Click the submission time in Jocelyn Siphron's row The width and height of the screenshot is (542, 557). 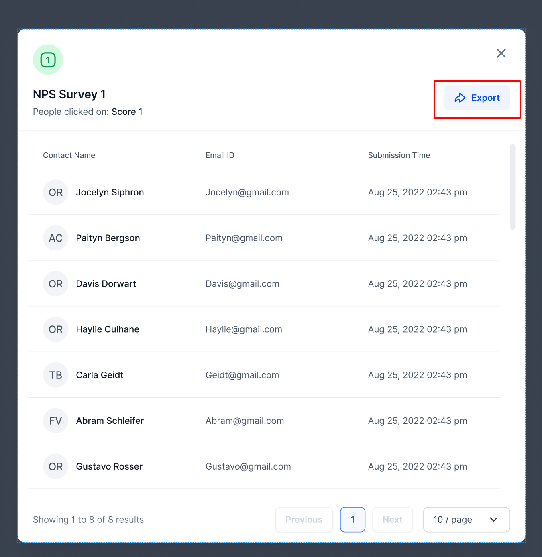[418, 192]
